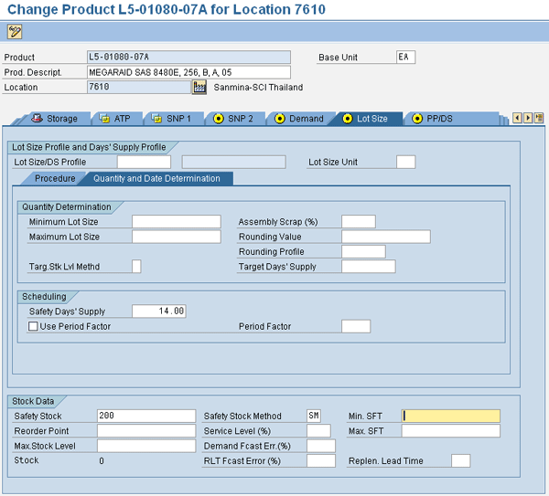Image resolution: width=549 pixels, height=496 pixels.
Task: Click the Minimum Lot Size input field
Action: (x=176, y=222)
